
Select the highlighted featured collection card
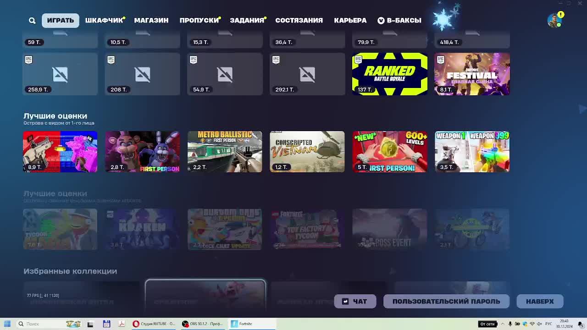205,295
